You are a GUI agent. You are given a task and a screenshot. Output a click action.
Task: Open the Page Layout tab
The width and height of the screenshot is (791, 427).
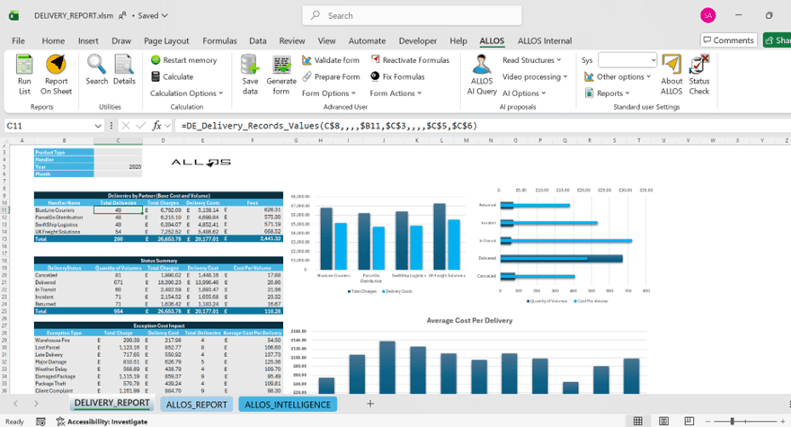tap(166, 40)
